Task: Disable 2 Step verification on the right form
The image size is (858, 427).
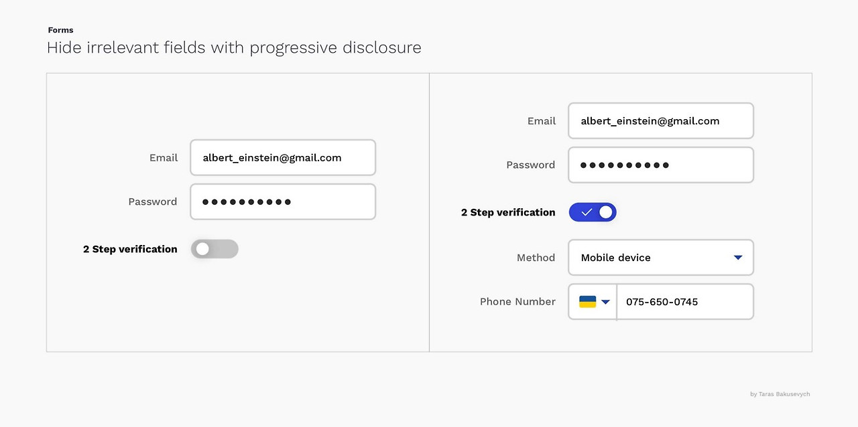Action: pyautogui.click(x=593, y=212)
